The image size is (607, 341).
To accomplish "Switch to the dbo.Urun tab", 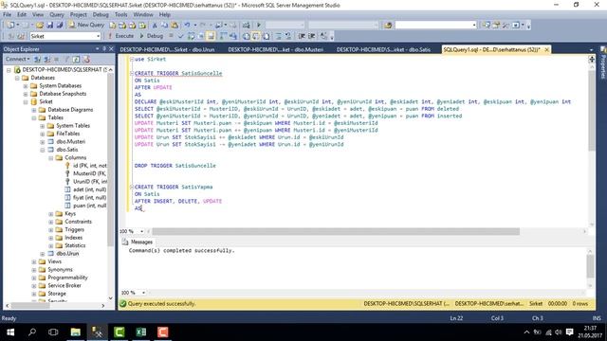I will pos(167,49).
